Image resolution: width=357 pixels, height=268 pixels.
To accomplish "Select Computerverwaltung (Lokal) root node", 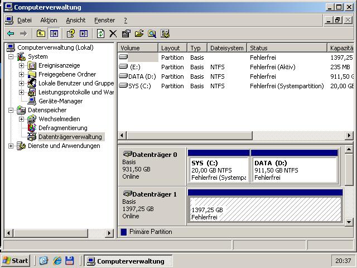I will 55,47.
